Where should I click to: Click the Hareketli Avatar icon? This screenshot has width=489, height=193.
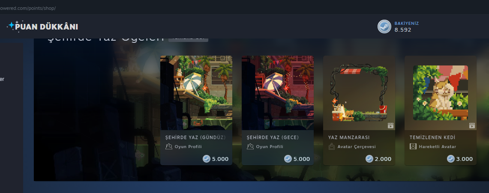click(413, 147)
